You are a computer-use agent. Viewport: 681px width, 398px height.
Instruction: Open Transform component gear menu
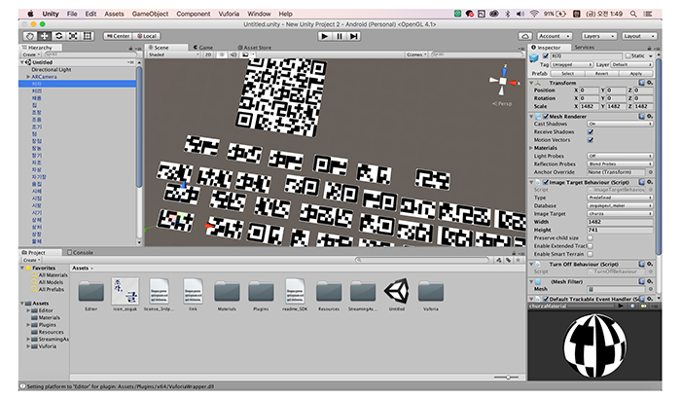pos(650,83)
